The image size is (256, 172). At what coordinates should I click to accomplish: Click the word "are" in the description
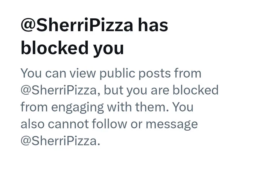click(160, 91)
